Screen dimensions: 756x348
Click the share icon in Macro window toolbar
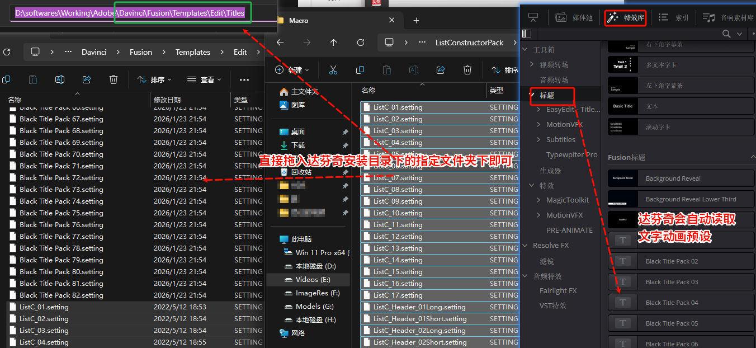441,70
